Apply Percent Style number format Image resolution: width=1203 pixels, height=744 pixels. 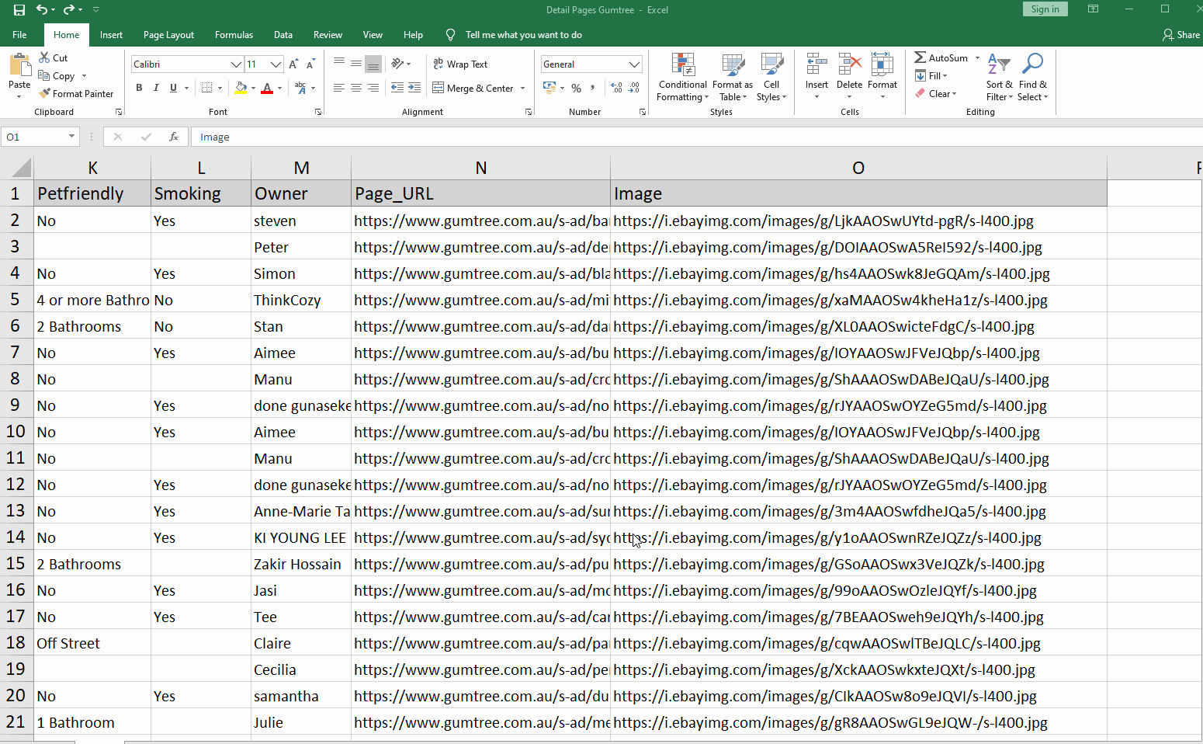[x=577, y=88]
